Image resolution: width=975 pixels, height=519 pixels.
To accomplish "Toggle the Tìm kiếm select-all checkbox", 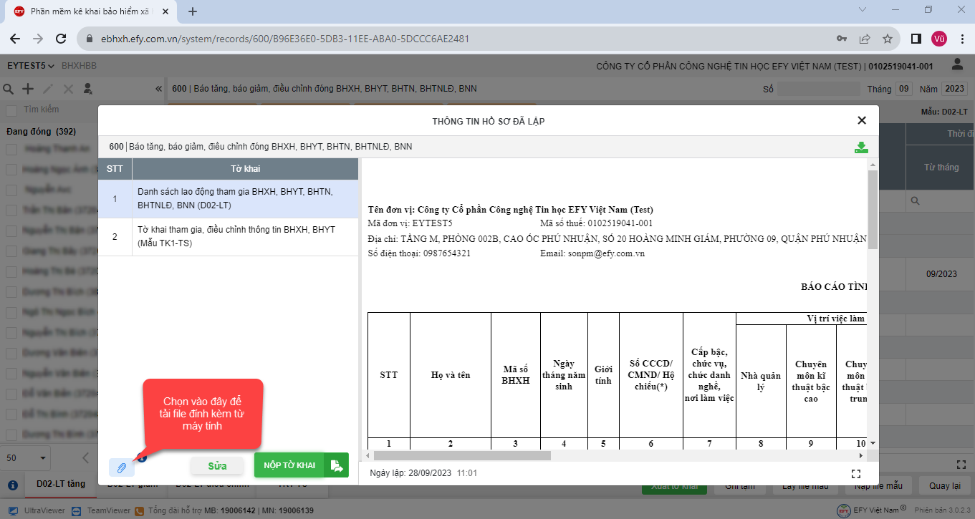I will tap(11, 110).
